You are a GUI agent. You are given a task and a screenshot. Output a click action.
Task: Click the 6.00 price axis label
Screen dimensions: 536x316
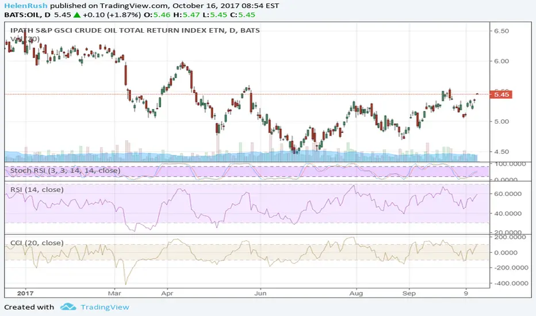(501, 61)
